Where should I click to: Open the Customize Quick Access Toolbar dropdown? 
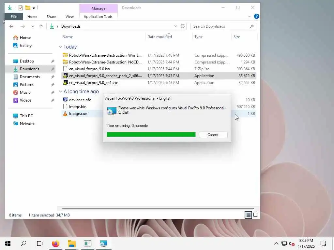[34, 8]
